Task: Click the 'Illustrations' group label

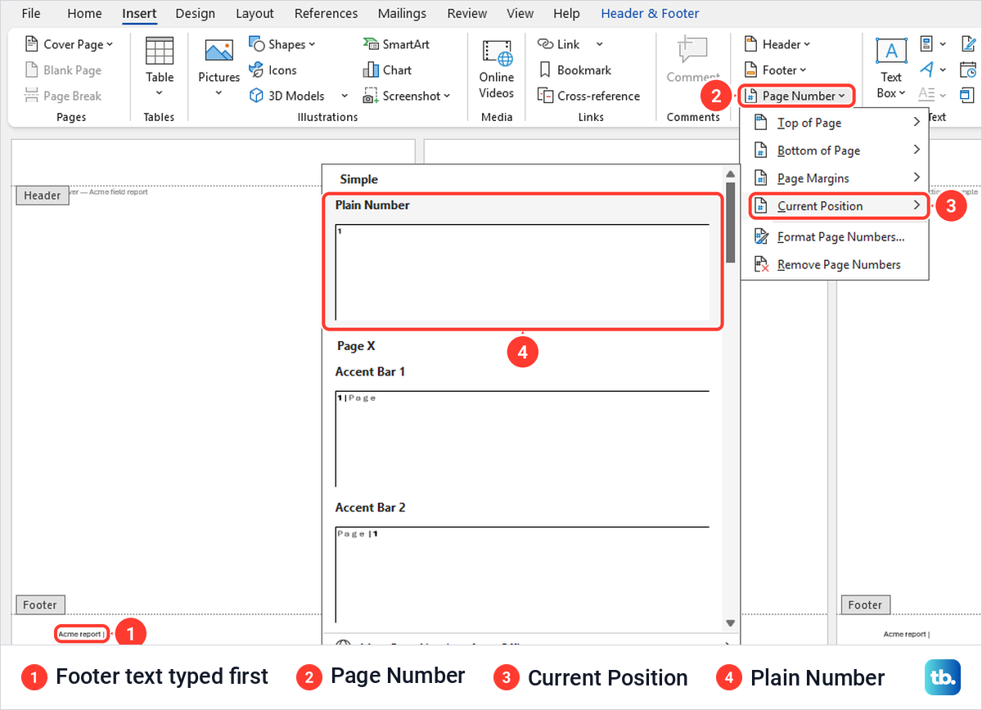Action: (x=327, y=117)
